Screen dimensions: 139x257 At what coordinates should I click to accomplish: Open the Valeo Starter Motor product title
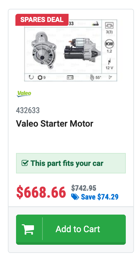[54, 123]
